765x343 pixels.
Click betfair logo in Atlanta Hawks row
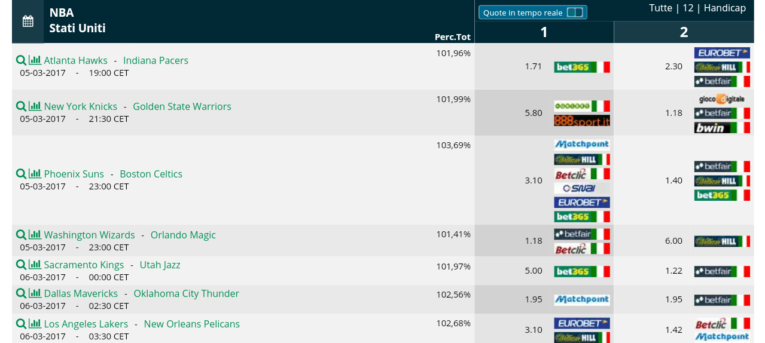pos(722,81)
